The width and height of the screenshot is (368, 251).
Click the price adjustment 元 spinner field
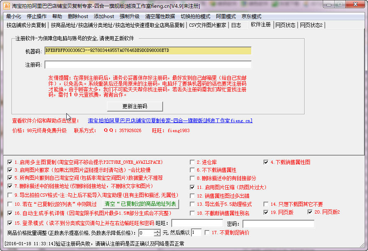coord(147,233)
